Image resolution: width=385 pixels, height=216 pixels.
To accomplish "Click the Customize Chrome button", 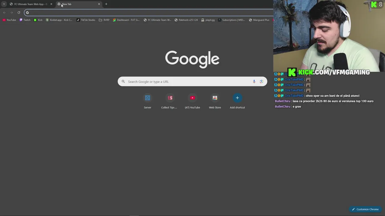I will pos(365,209).
